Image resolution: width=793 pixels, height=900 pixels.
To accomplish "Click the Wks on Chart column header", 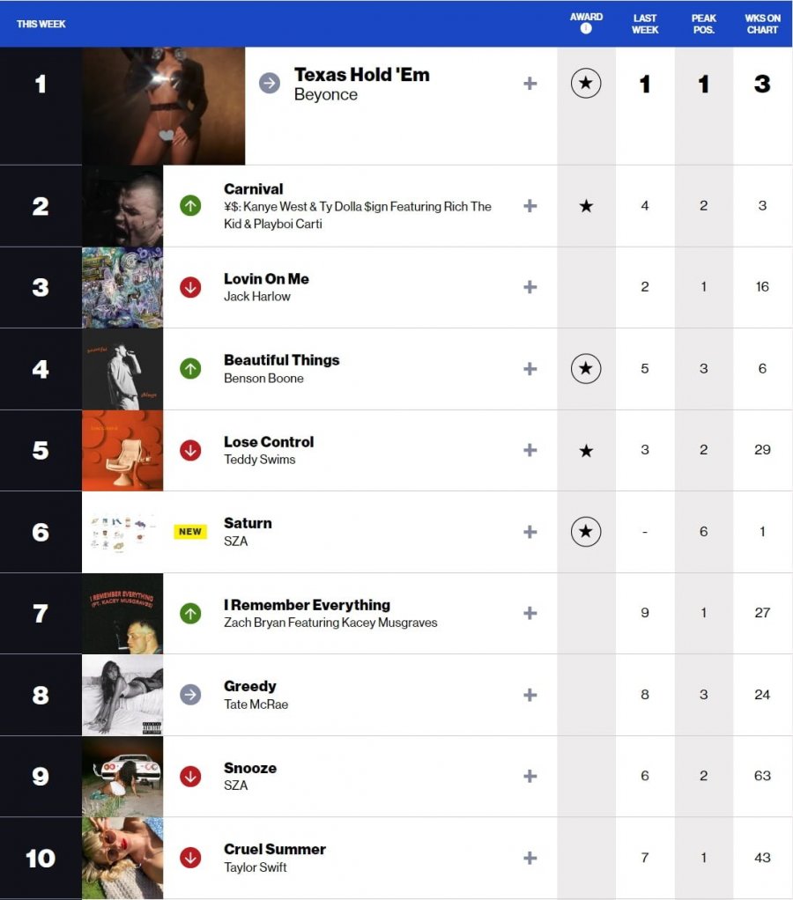I will click(762, 24).
